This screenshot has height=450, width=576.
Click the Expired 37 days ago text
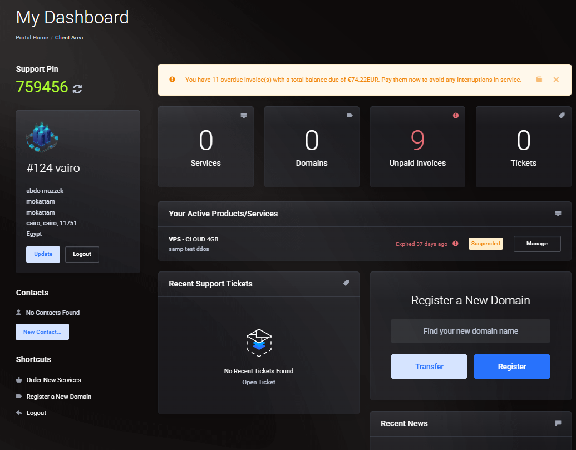422,244
